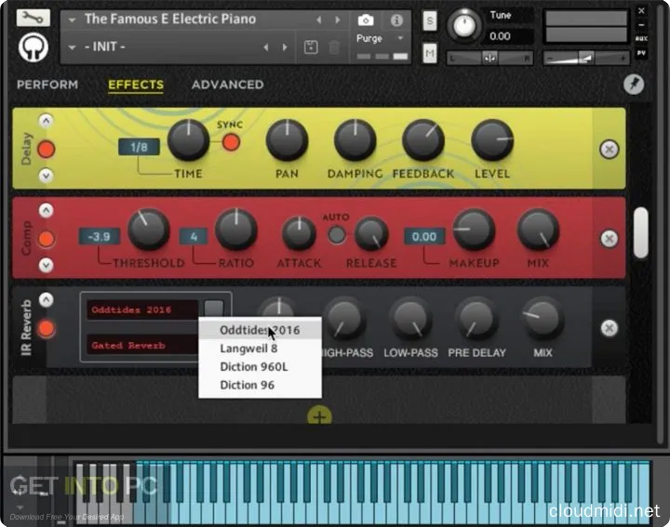Open The Famous E Electric Piano dropdown
Image resolution: width=670 pixels, height=527 pixels.
[73, 19]
